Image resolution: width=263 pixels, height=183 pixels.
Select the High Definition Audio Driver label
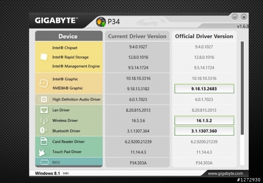[x=76, y=99]
